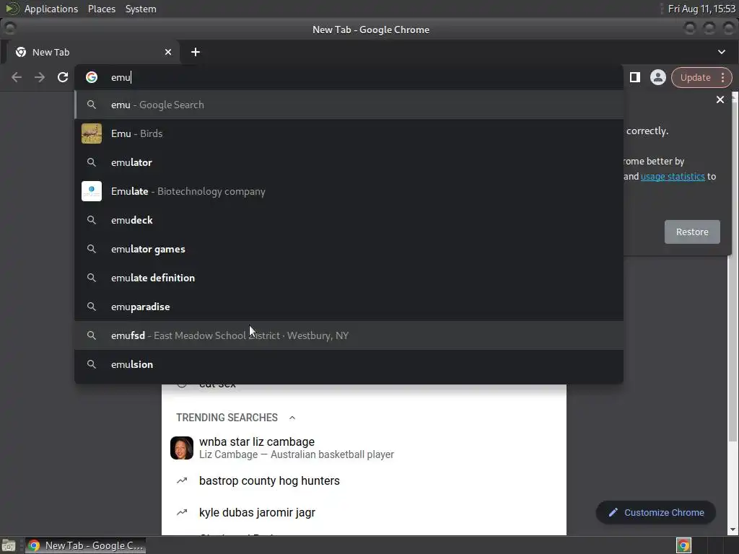This screenshot has width=739, height=554.
Task: Click the Google icon in the address bar
Action: [92, 77]
